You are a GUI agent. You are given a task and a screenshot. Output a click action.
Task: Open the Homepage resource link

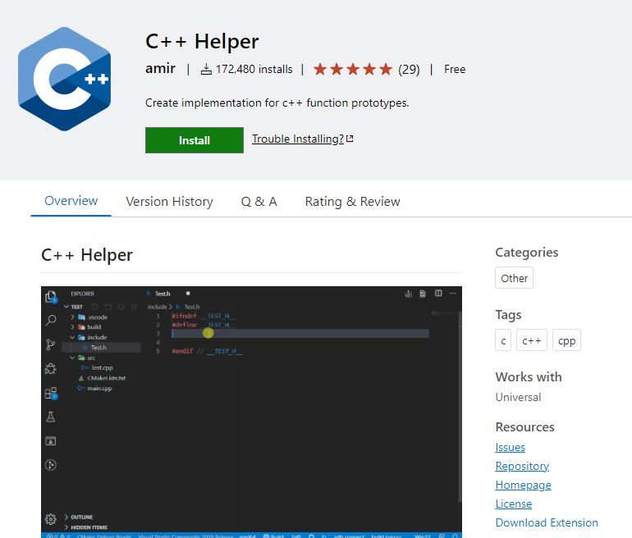point(523,486)
